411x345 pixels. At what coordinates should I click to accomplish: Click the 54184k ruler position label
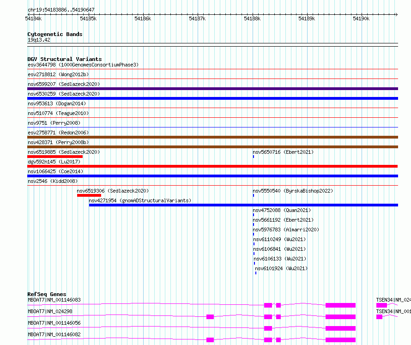click(33, 18)
